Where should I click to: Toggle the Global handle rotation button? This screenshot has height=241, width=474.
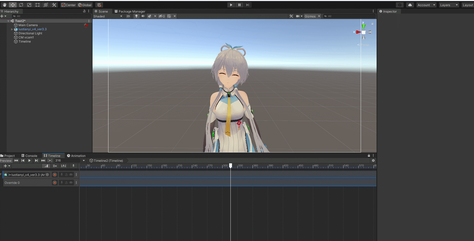85,5
